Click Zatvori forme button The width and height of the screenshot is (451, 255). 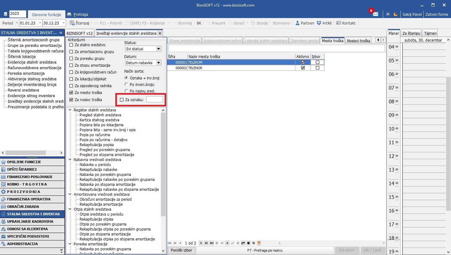tap(436, 14)
